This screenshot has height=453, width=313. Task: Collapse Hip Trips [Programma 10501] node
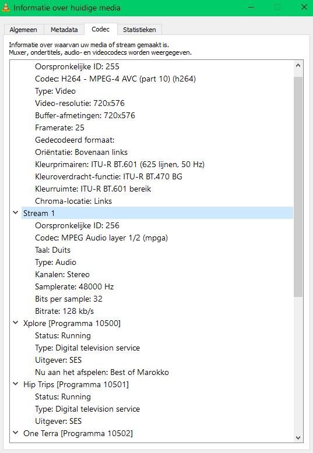[x=16, y=384]
